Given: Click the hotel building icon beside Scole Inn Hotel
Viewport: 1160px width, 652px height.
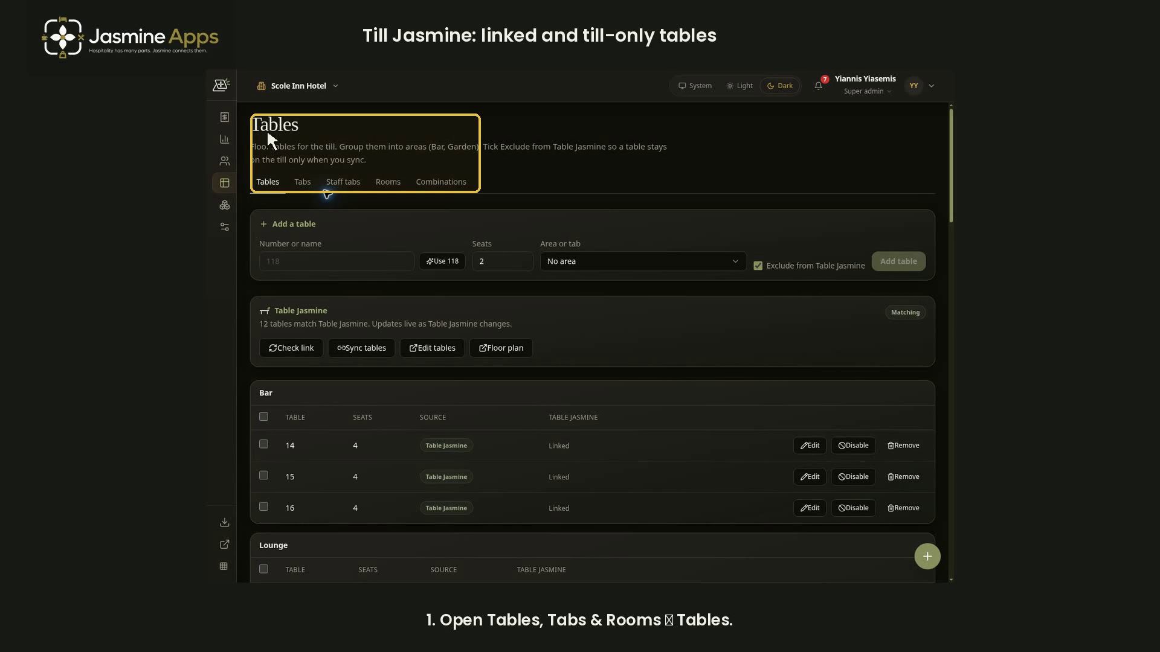Looking at the screenshot, I should coord(261,86).
